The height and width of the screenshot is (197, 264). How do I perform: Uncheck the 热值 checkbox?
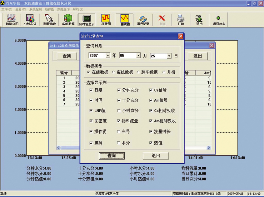click(151, 143)
